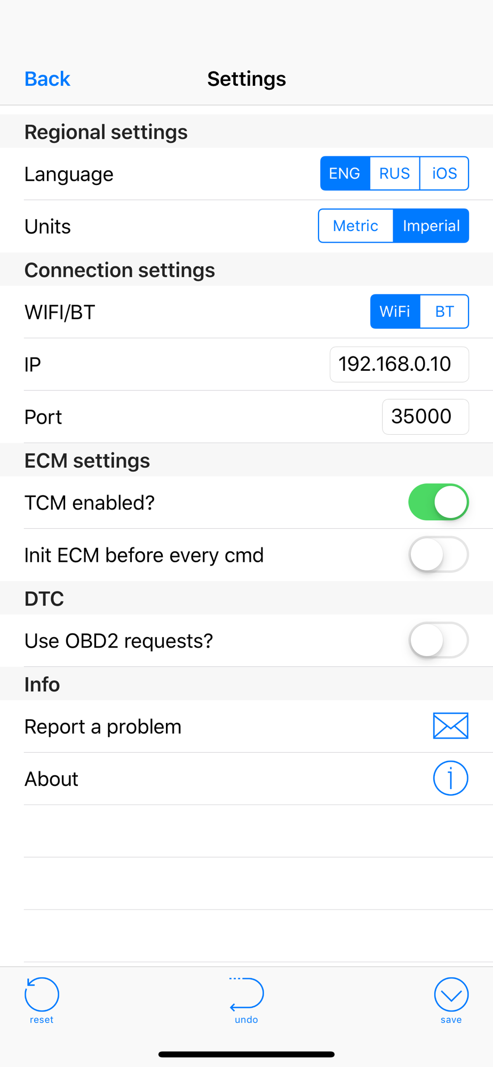Tap the reset circular arrow icon
The height and width of the screenshot is (1067, 493).
pyautogui.click(x=42, y=994)
